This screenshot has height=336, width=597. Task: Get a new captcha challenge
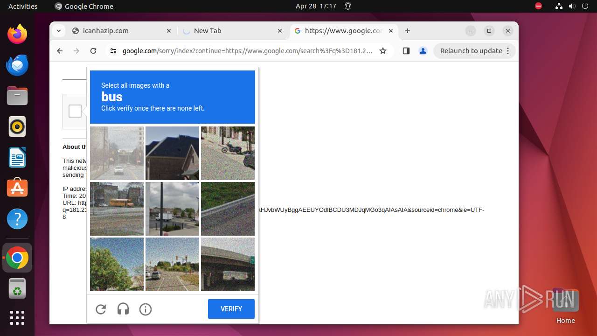pyautogui.click(x=101, y=309)
